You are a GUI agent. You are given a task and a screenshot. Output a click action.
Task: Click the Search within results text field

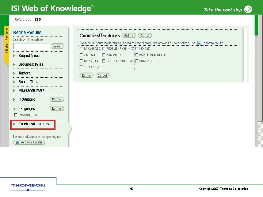pos(31,46)
